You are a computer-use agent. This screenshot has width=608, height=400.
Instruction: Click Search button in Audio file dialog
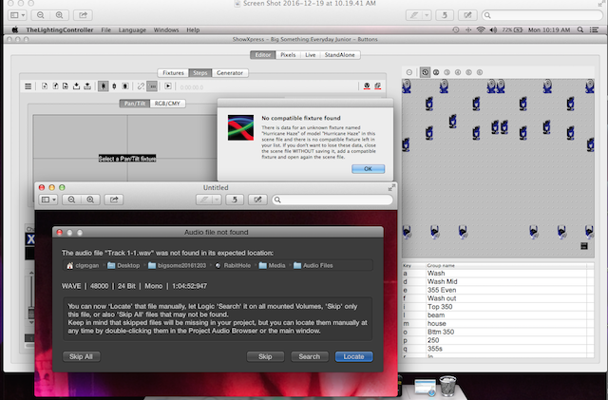point(310,356)
